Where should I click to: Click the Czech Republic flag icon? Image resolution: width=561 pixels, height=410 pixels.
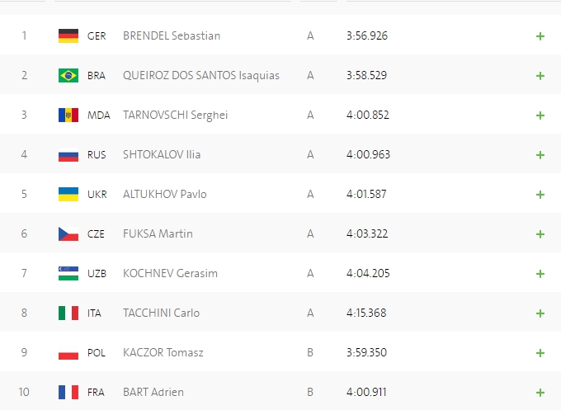click(68, 233)
